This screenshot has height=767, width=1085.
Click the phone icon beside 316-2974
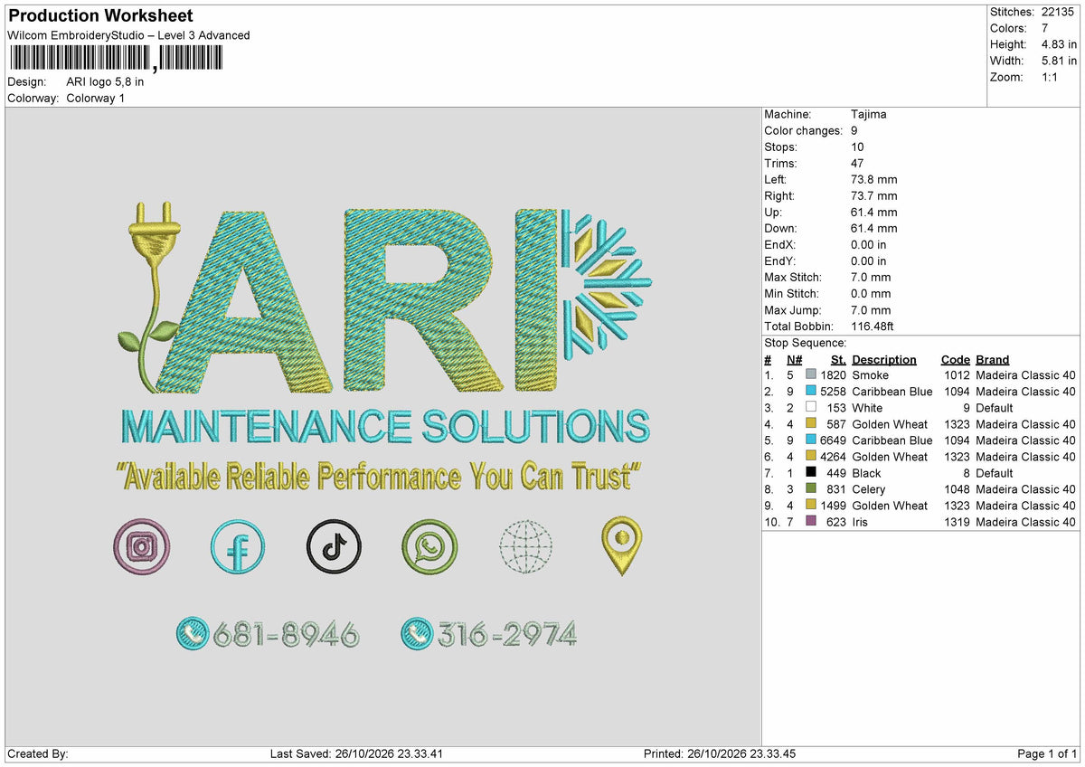[x=417, y=633]
